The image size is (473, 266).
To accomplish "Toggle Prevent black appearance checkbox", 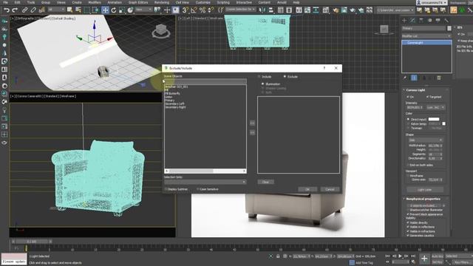I will 408,214.
